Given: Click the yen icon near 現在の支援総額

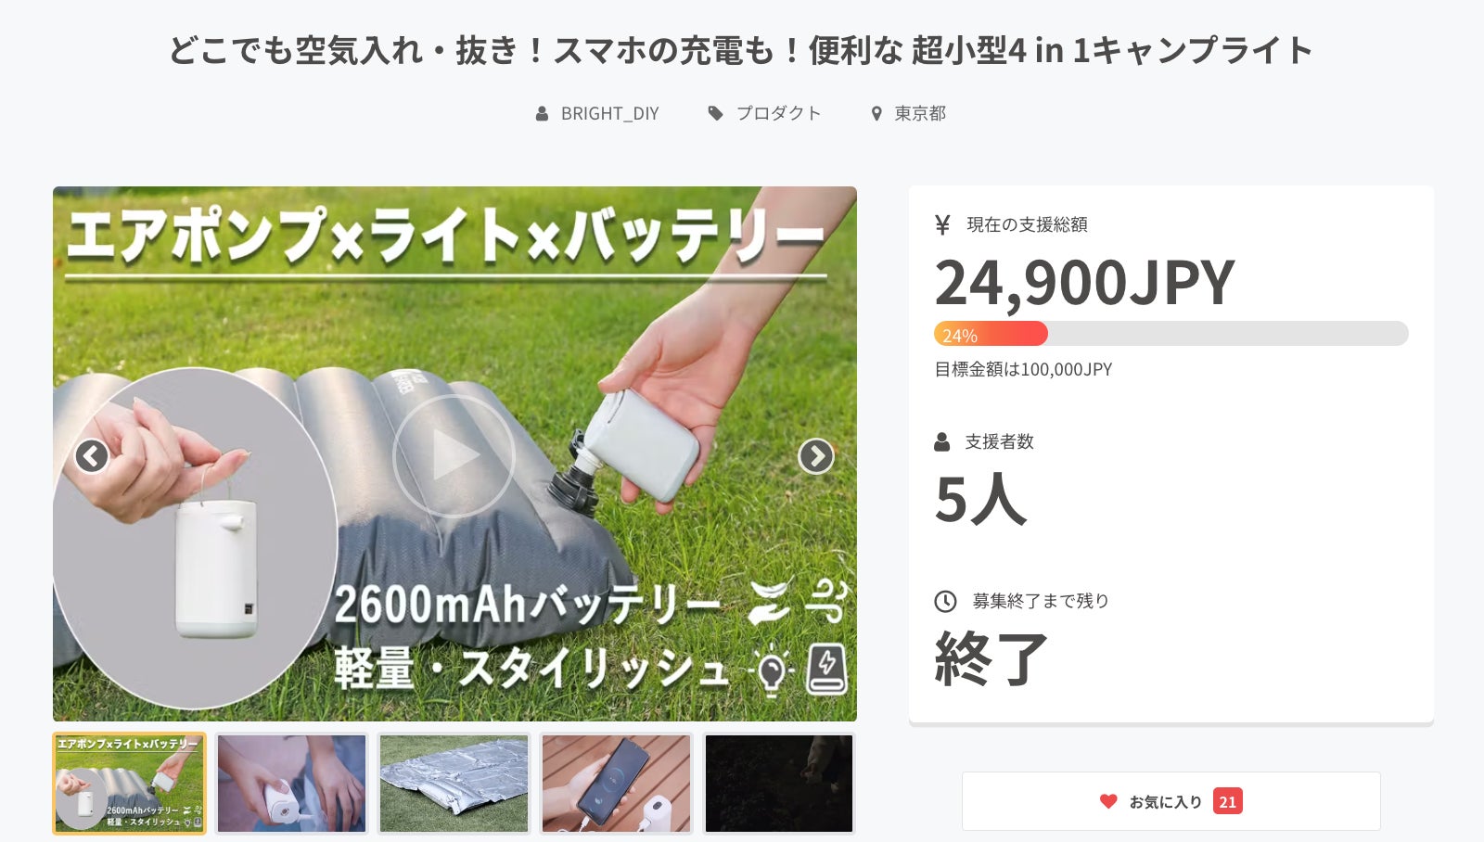Looking at the screenshot, I should (x=943, y=224).
